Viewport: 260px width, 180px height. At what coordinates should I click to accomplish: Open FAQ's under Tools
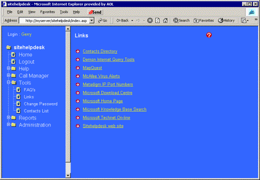(x=30, y=90)
